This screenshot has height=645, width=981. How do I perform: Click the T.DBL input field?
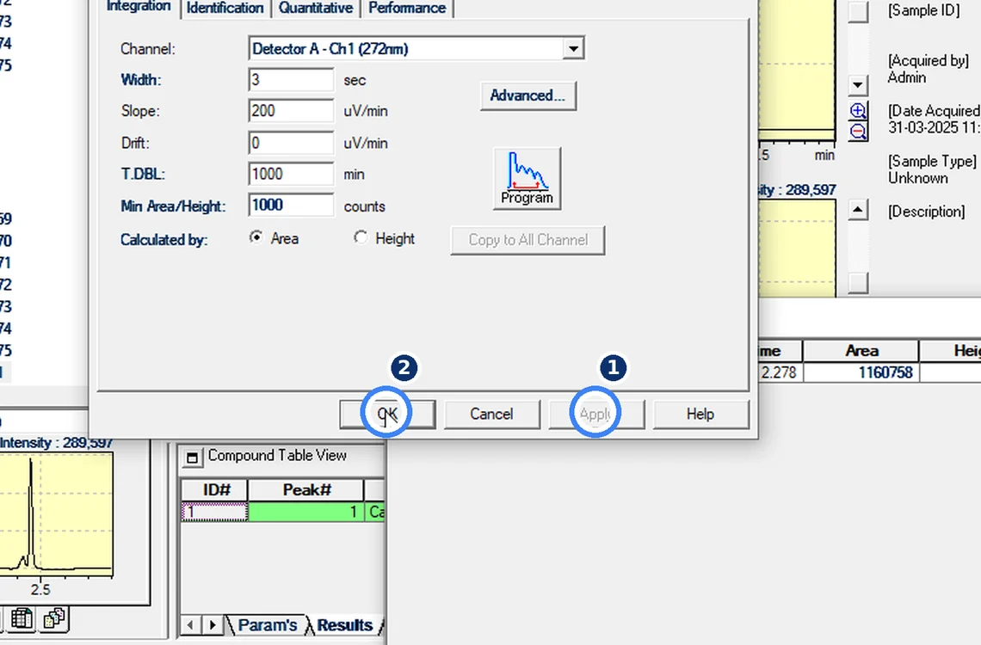coord(291,175)
